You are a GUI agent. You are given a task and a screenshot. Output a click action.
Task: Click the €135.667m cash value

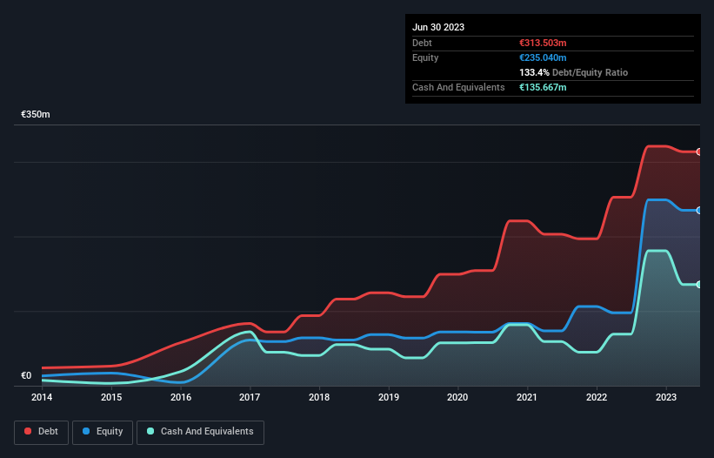[x=543, y=87]
